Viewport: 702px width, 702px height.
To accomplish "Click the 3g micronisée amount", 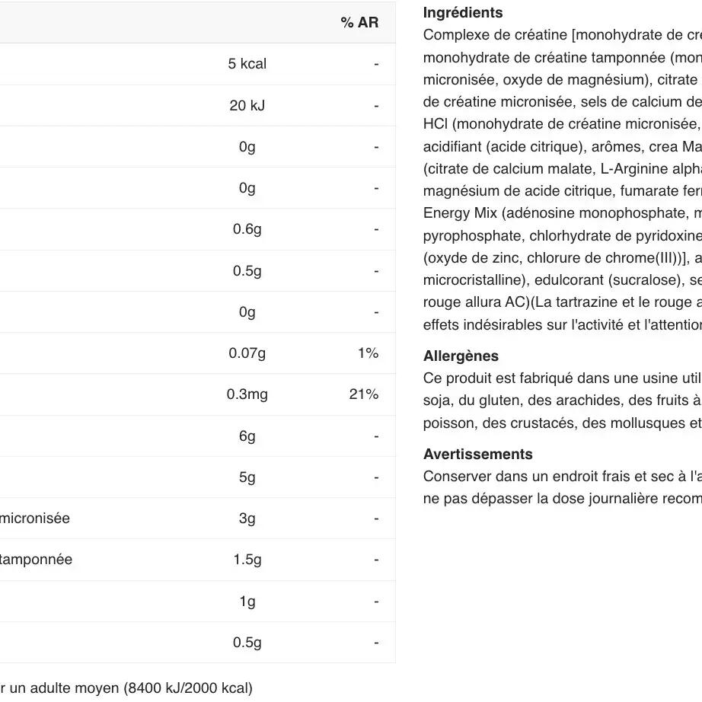I will pos(247,519).
